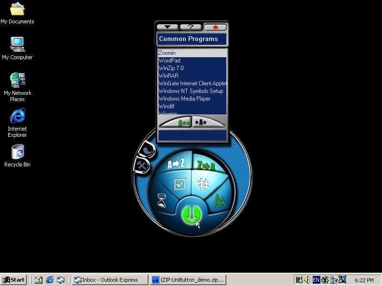
Task: Open the Start menu
Action: point(14,280)
